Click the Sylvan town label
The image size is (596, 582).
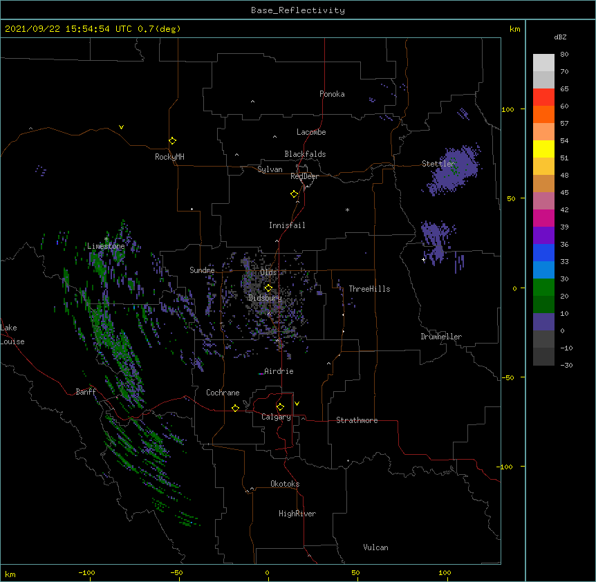[270, 169]
